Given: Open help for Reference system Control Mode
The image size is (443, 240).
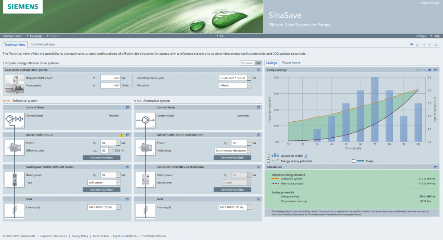Looking at the screenshot, I should 128,107.
